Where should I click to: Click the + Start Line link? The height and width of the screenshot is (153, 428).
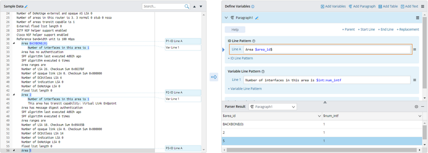(x=366, y=29)
